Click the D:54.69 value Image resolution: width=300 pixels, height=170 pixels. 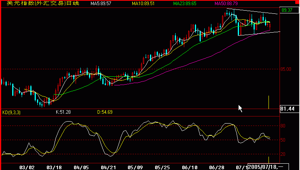tap(105, 112)
